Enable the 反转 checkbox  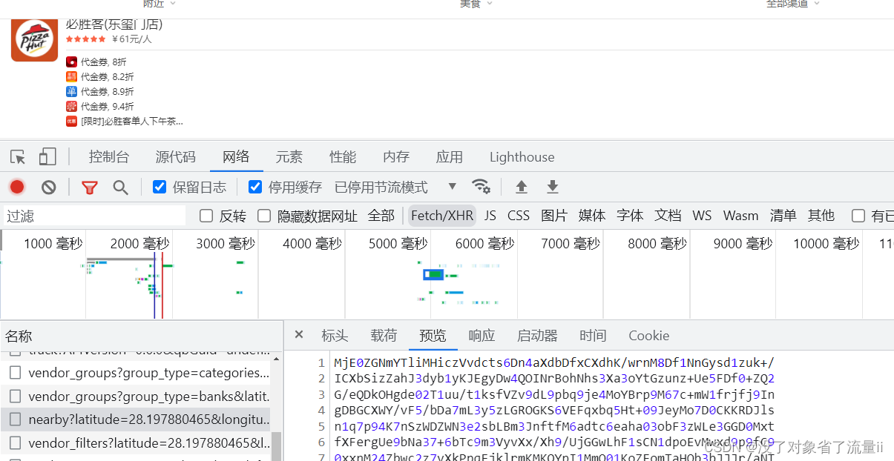pyautogui.click(x=206, y=216)
